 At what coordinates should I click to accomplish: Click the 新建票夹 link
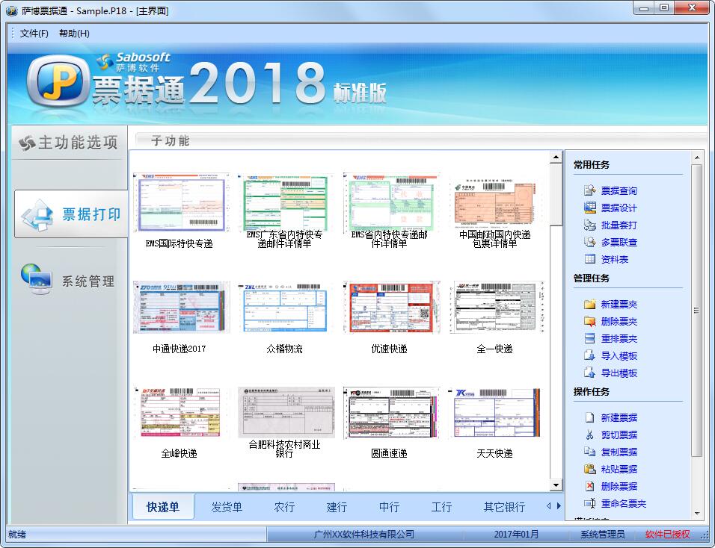pyautogui.click(x=619, y=305)
